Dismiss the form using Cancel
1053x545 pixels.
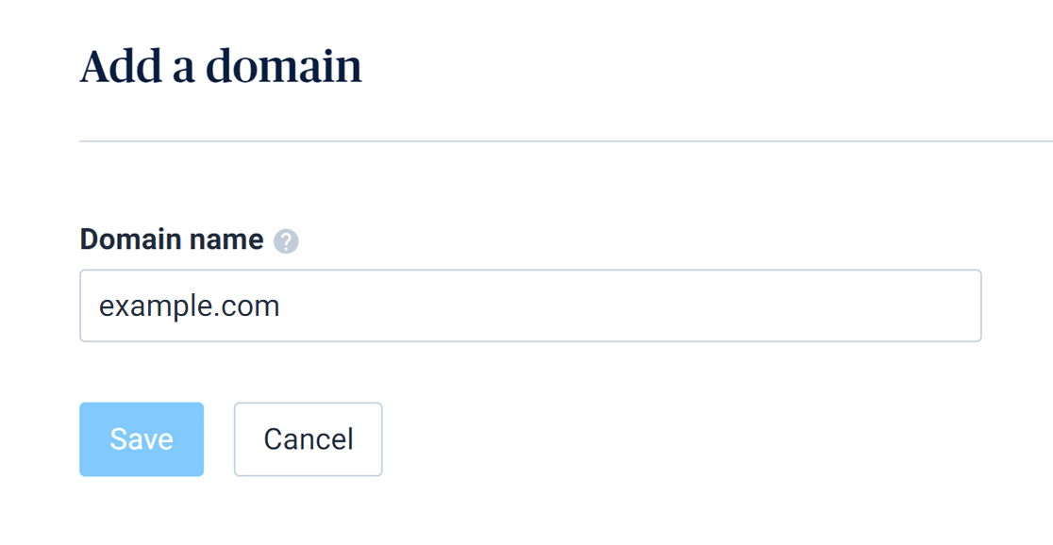pyautogui.click(x=309, y=439)
